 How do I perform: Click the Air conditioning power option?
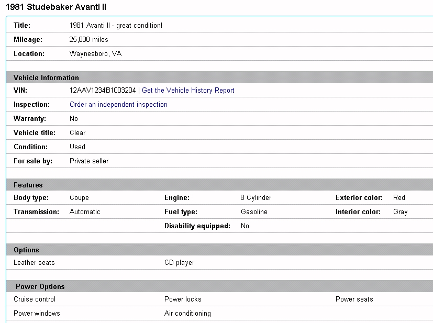[187, 313]
